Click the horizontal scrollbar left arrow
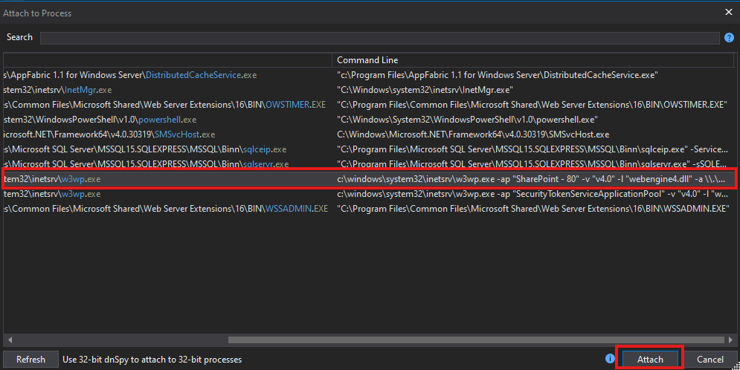The height and width of the screenshot is (370, 740). point(10,340)
